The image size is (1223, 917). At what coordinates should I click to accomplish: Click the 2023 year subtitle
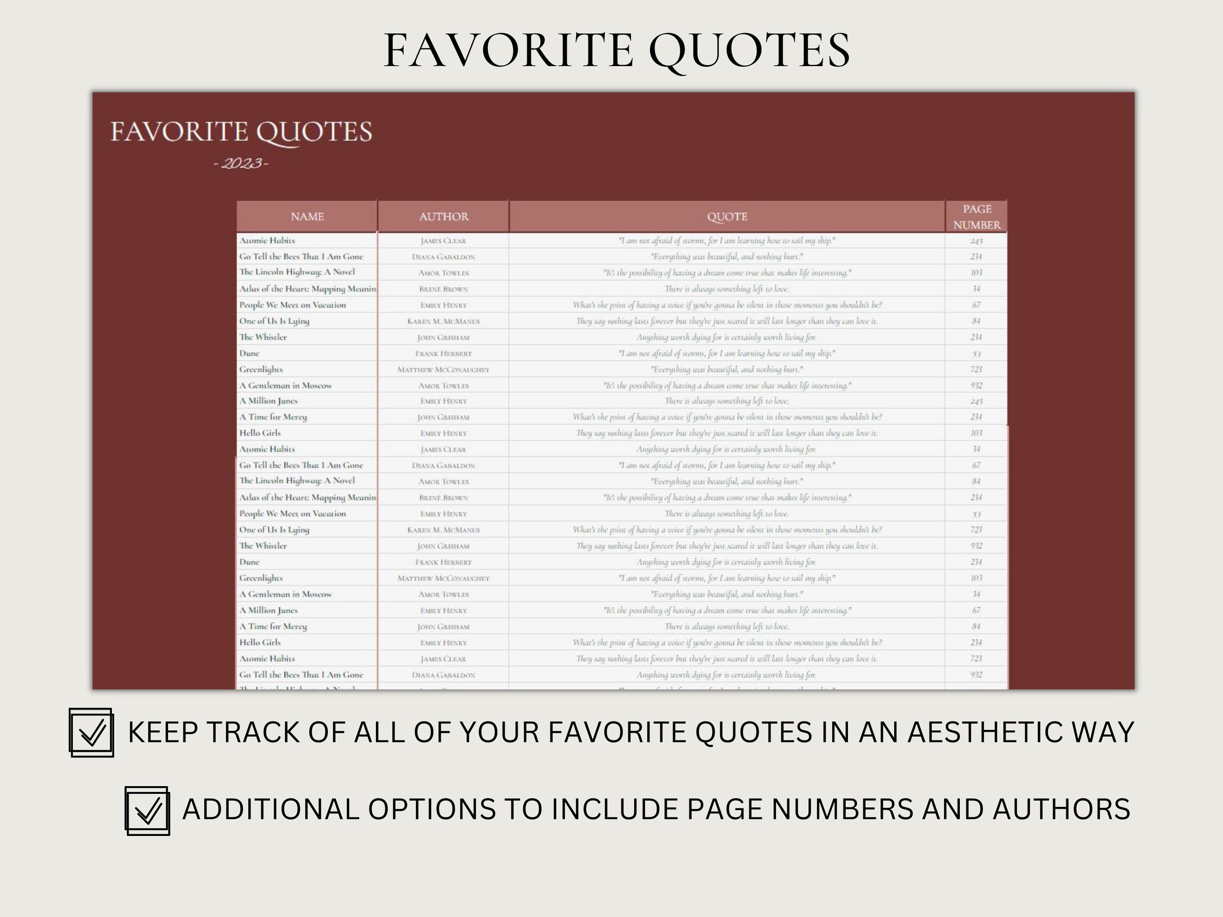tap(241, 163)
